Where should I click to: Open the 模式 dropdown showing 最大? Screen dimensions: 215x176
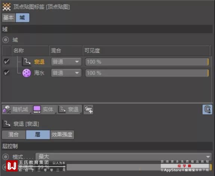124,157
